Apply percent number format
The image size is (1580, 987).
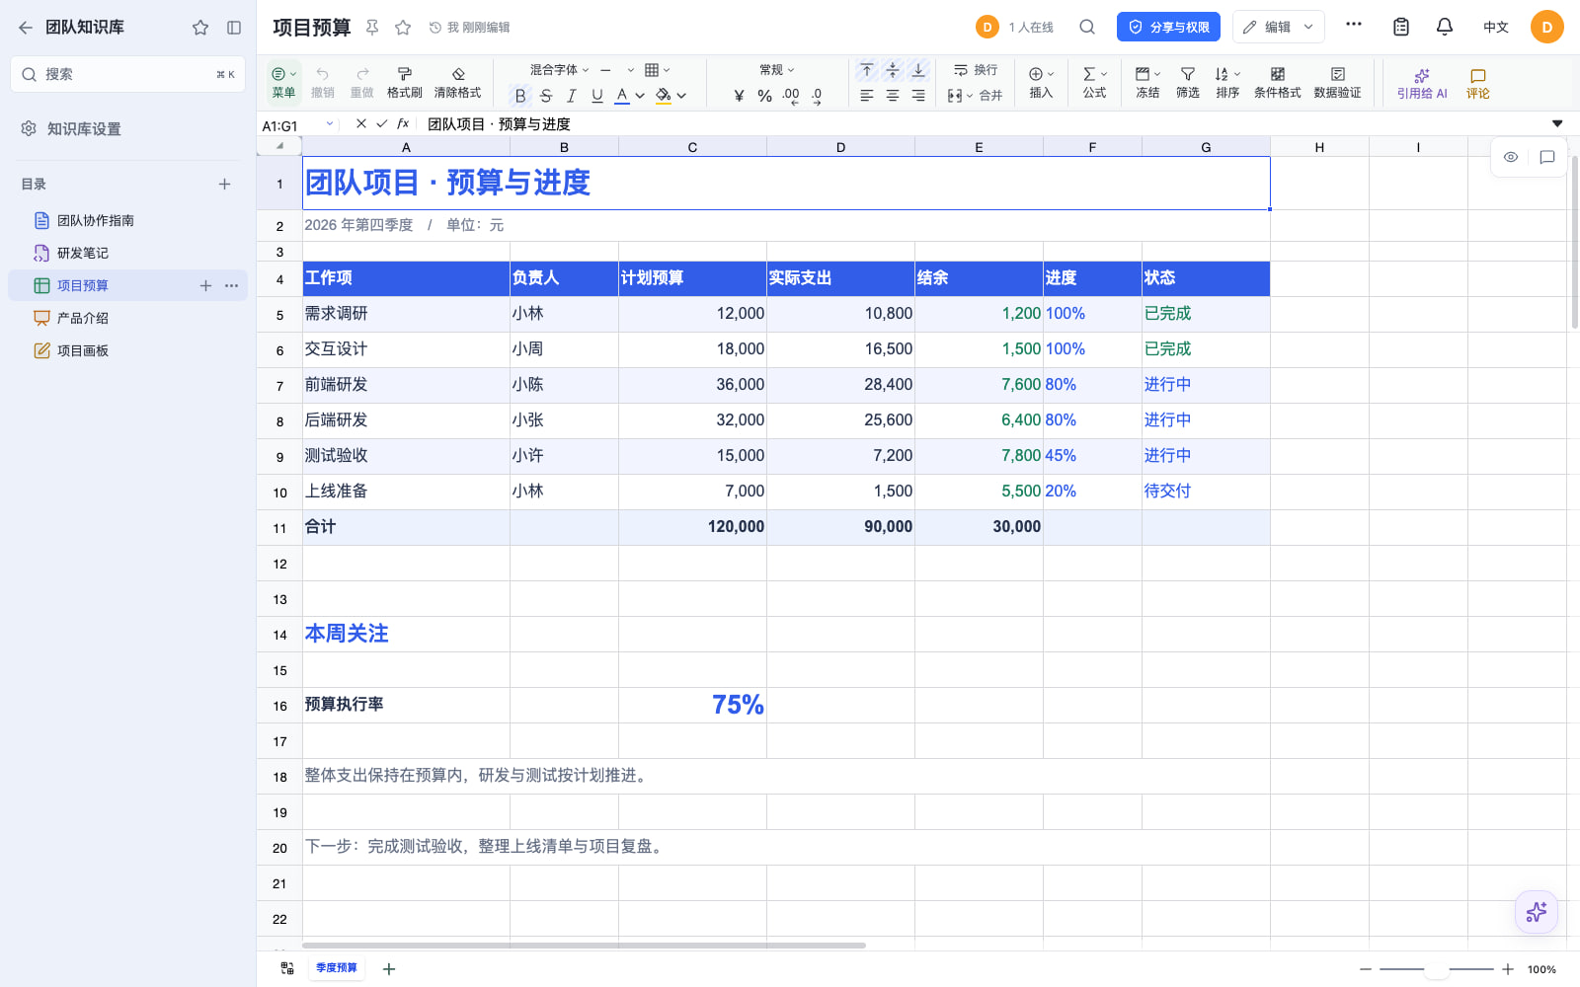pyautogui.click(x=764, y=96)
